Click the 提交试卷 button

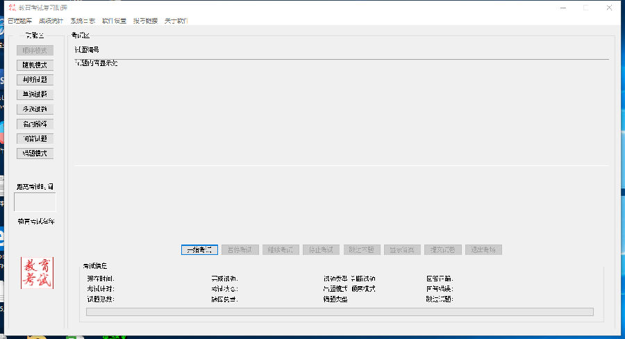(442, 249)
